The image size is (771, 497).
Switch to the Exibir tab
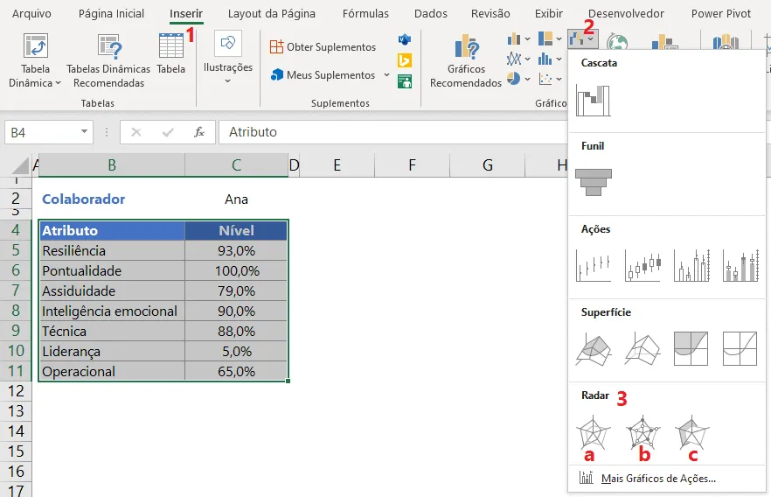(549, 14)
